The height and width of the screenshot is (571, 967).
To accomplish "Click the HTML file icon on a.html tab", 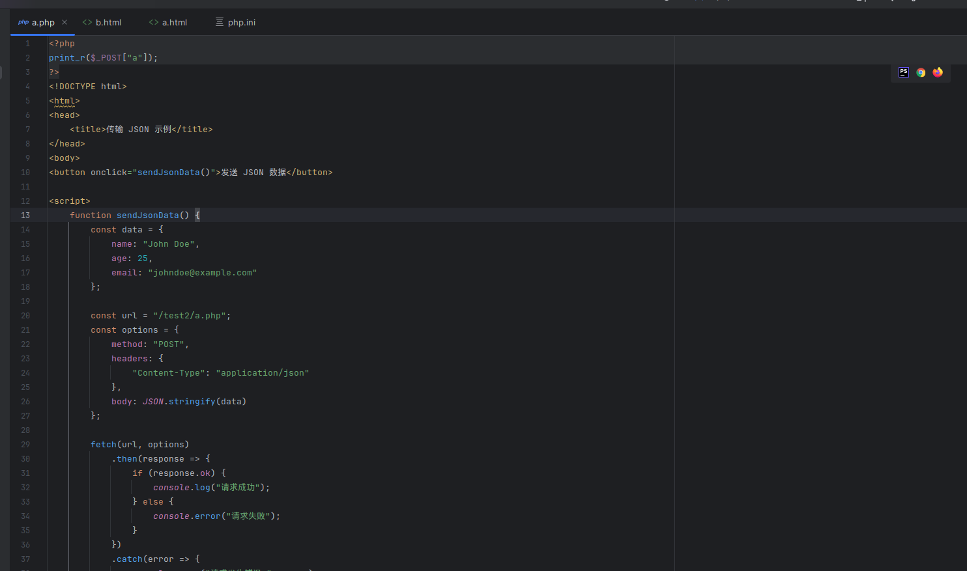I will point(154,22).
